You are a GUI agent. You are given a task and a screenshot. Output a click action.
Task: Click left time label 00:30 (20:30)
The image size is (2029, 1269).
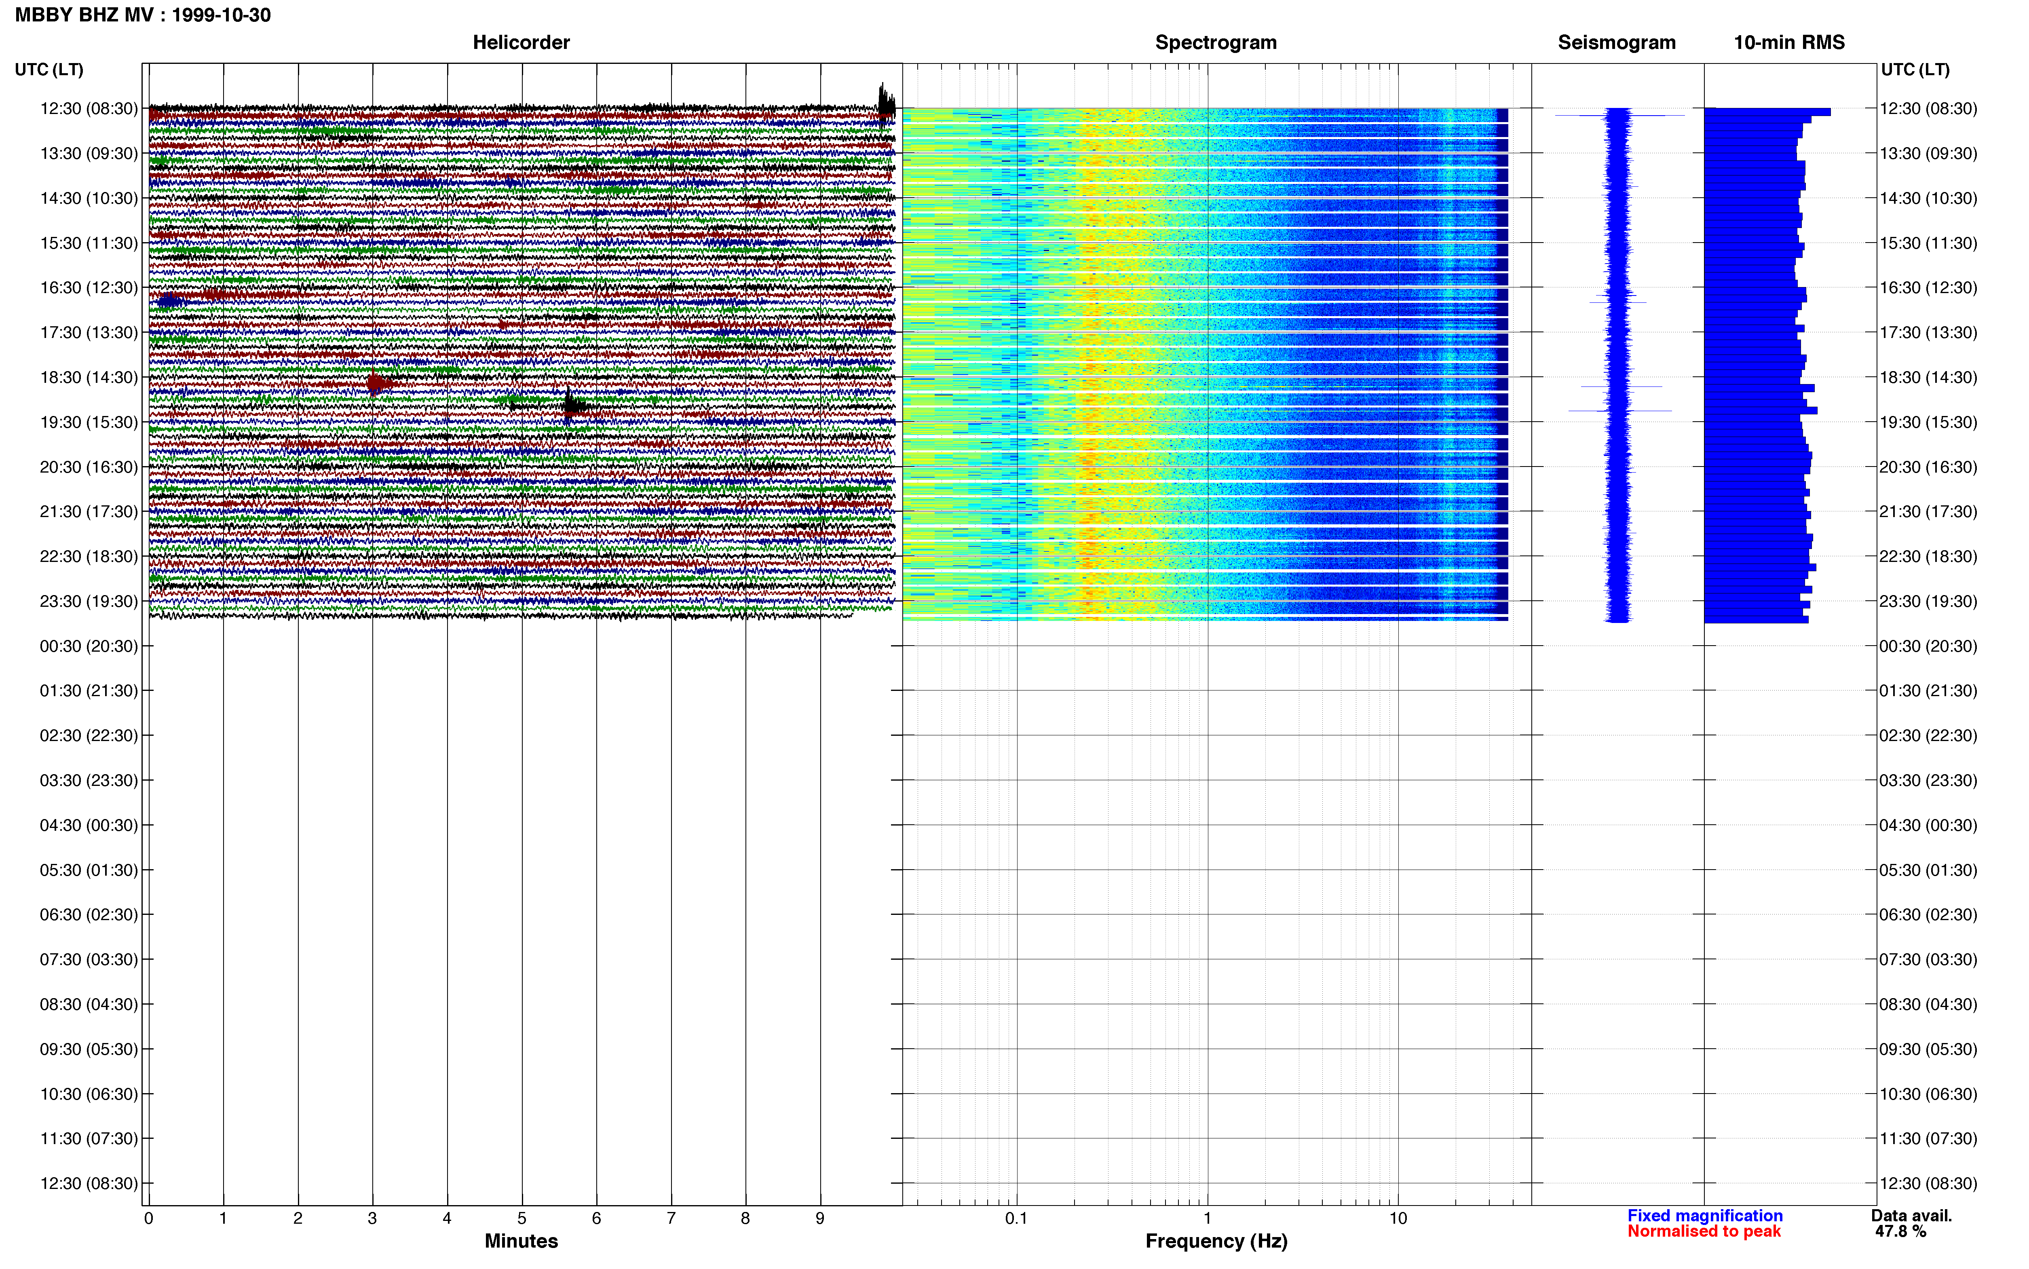pos(89,646)
